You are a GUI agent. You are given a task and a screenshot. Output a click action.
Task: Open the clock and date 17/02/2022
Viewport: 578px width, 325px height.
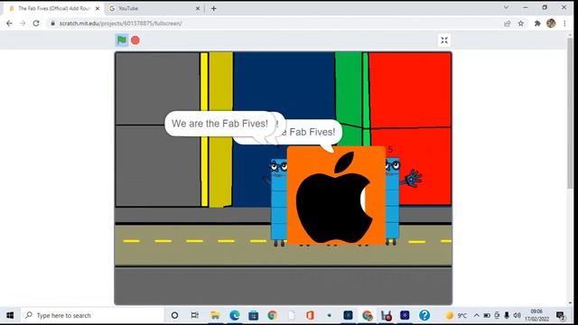click(537, 315)
